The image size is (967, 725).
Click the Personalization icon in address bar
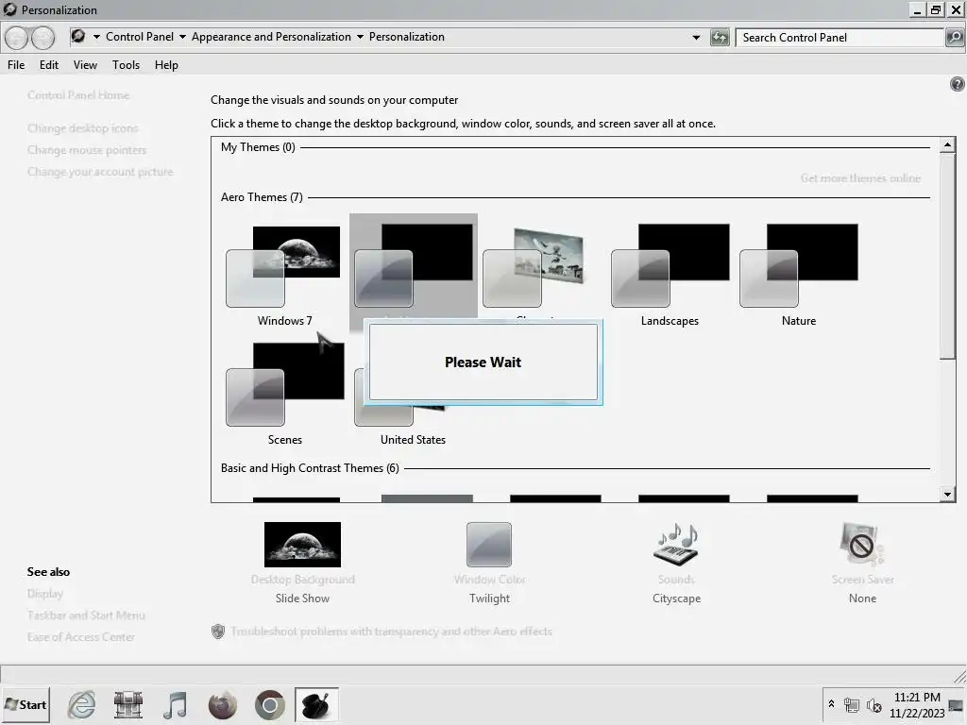point(78,37)
